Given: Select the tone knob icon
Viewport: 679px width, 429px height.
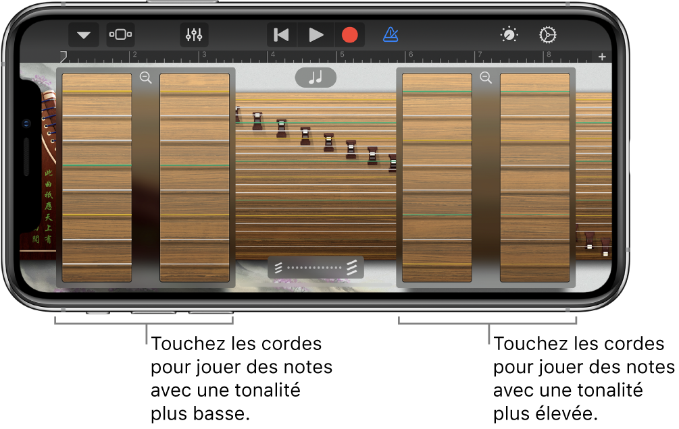Looking at the screenshot, I should coord(509,34).
